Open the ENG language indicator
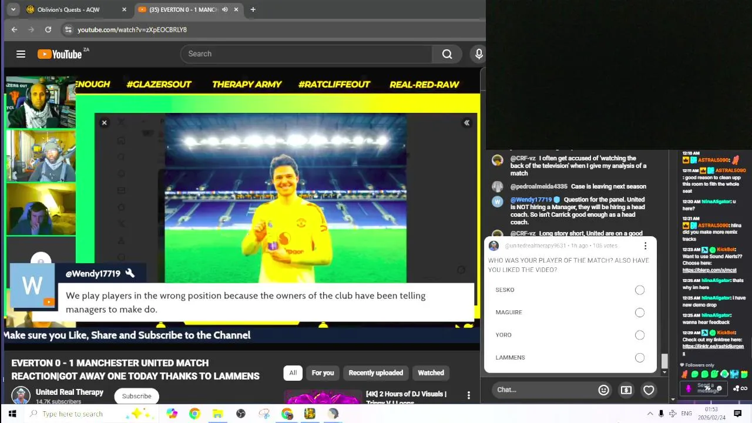Image resolution: width=752 pixels, height=423 pixels. point(686,414)
